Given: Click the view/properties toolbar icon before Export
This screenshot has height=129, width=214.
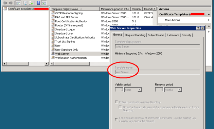Looking at the screenshot, I should (25, 3).
